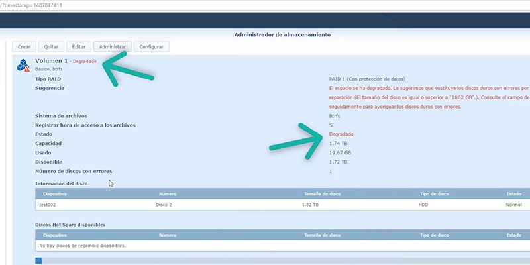530x265 pixels.
Task: Open the Editar option
Action: click(79, 47)
